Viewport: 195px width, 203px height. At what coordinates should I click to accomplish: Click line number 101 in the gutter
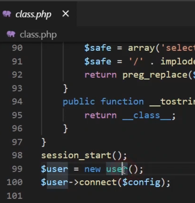click(x=15, y=196)
